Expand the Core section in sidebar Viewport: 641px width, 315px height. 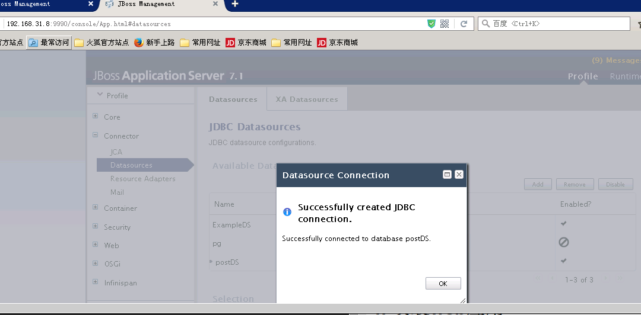96,117
